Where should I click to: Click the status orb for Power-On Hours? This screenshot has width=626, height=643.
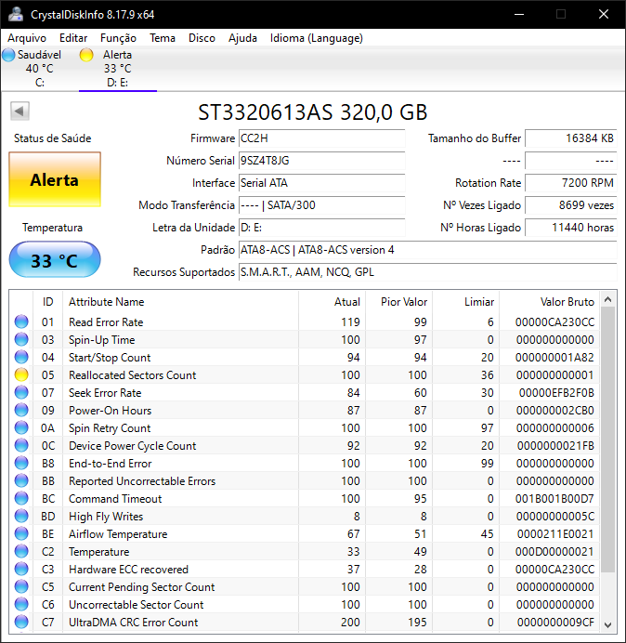(x=21, y=410)
